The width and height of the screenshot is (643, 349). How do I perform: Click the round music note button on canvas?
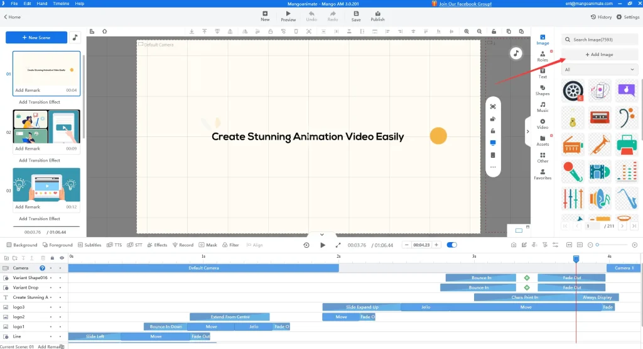(516, 53)
